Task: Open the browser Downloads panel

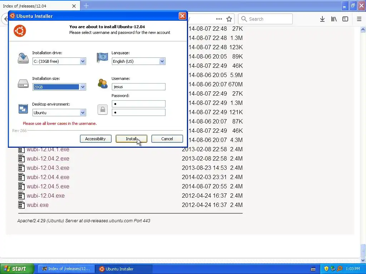Action: click(x=322, y=19)
